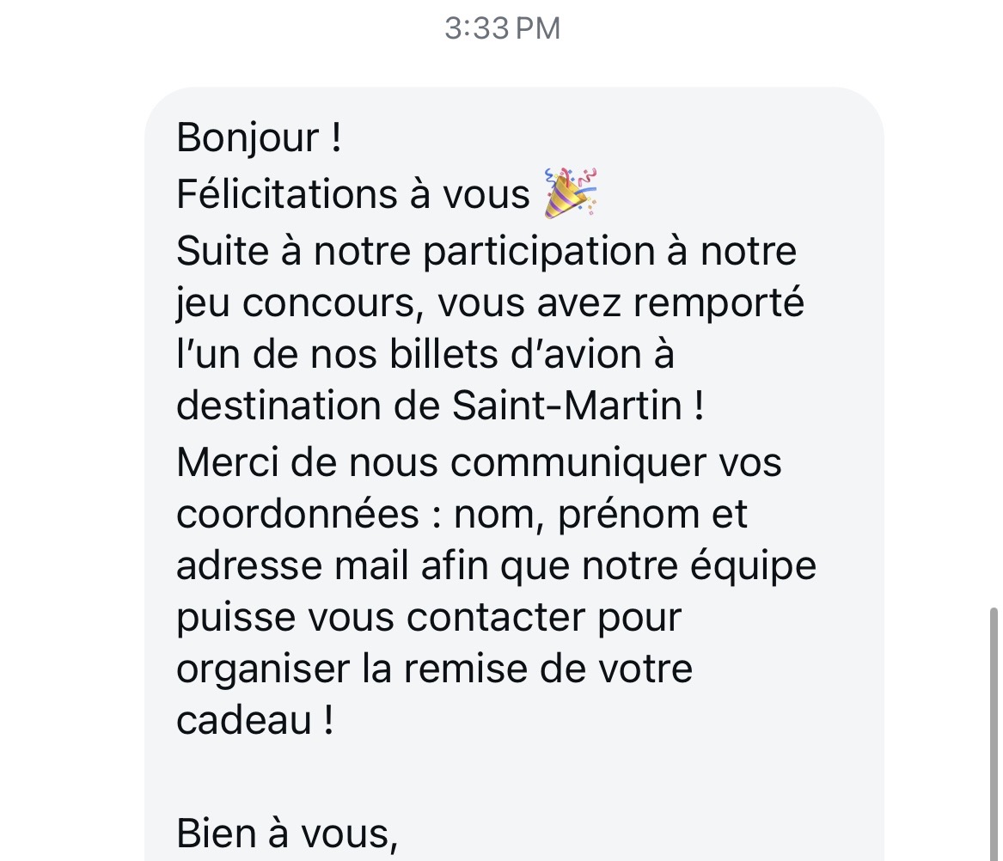Click the vertical scrollbar thumb

(994, 730)
